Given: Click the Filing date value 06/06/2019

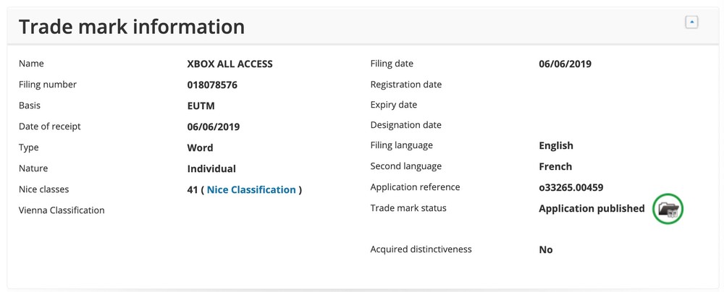Looking at the screenshot, I should coord(565,64).
